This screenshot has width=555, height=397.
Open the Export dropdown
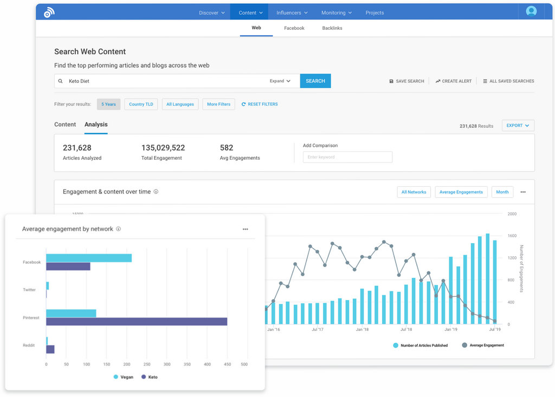pyautogui.click(x=518, y=126)
